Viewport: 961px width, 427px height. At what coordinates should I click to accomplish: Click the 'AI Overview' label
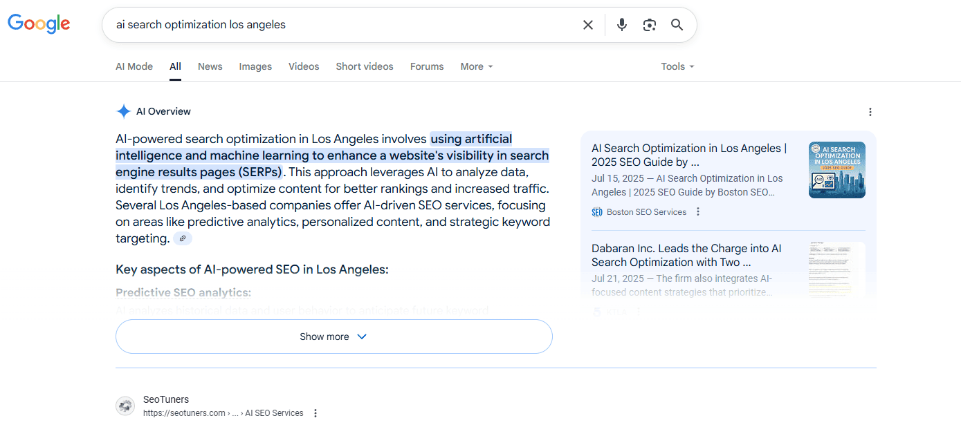(163, 111)
